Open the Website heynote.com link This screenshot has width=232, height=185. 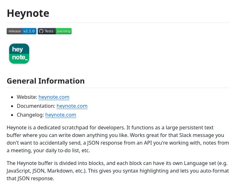point(54,97)
